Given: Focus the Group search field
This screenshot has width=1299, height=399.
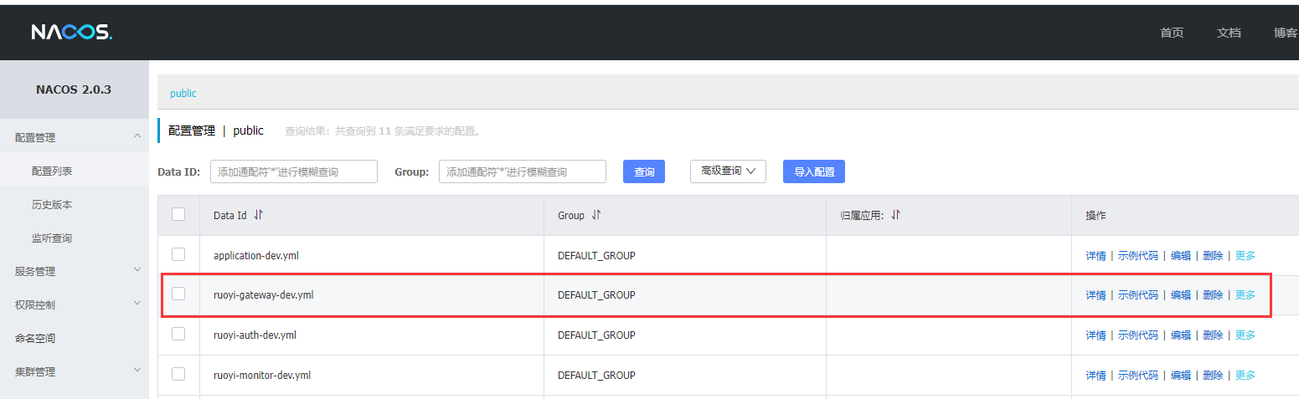Looking at the screenshot, I should coord(523,171).
